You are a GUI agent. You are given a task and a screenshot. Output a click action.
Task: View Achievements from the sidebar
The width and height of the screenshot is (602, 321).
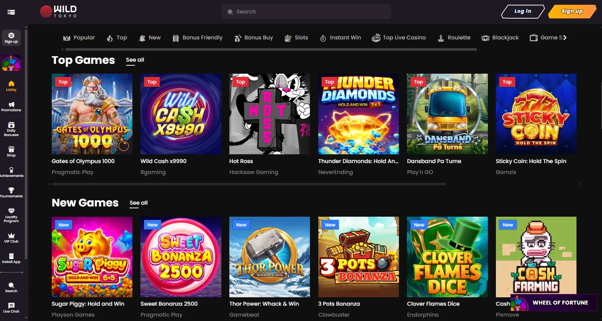click(x=11, y=172)
